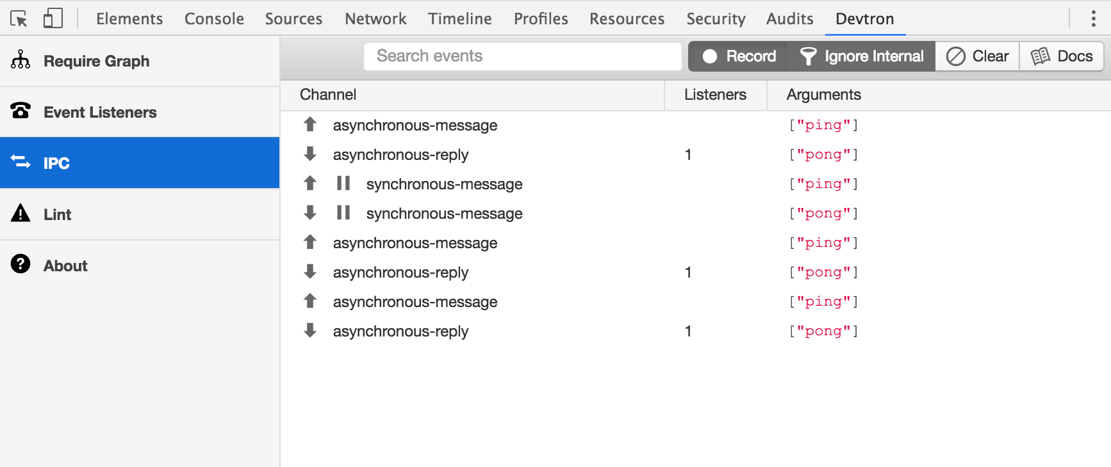This screenshot has width=1111, height=467.
Task: Click down arrow of first asynchronous-reply row
Action: [x=310, y=154]
